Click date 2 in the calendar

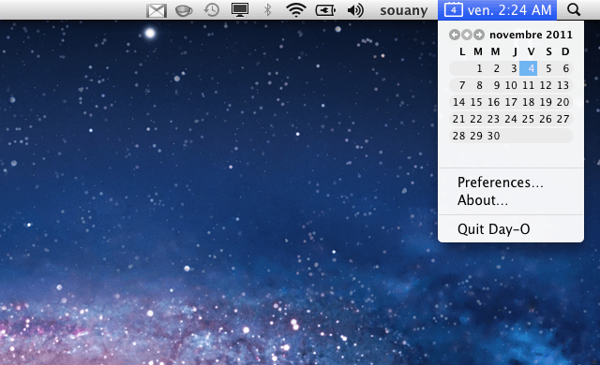(496, 68)
